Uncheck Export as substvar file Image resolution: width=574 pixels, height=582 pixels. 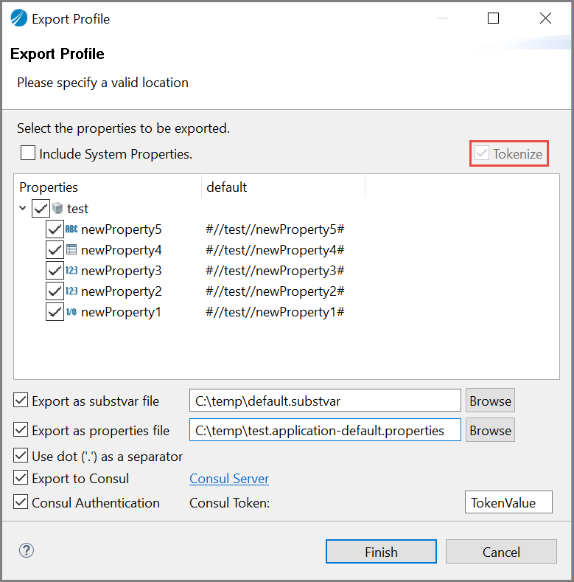(21, 401)
